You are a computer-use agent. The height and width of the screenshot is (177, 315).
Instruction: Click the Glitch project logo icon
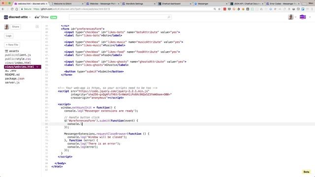pos(6,17)
